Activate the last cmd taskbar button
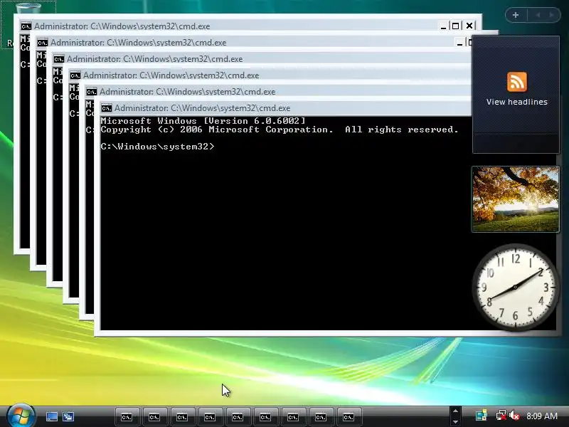The height and width of the screenshot is (427, 569). (x=349, y=417)
